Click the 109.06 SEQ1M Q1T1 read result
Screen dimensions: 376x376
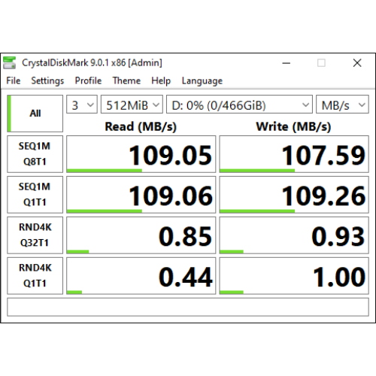(141, 195)
